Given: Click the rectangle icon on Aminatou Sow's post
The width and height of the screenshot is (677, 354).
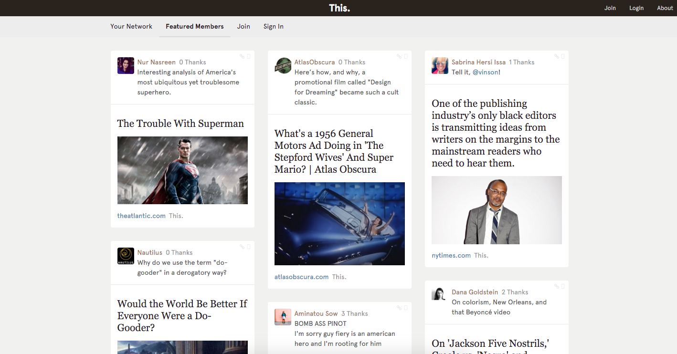Looking at the screenshot, I should [x=405, y=308].
